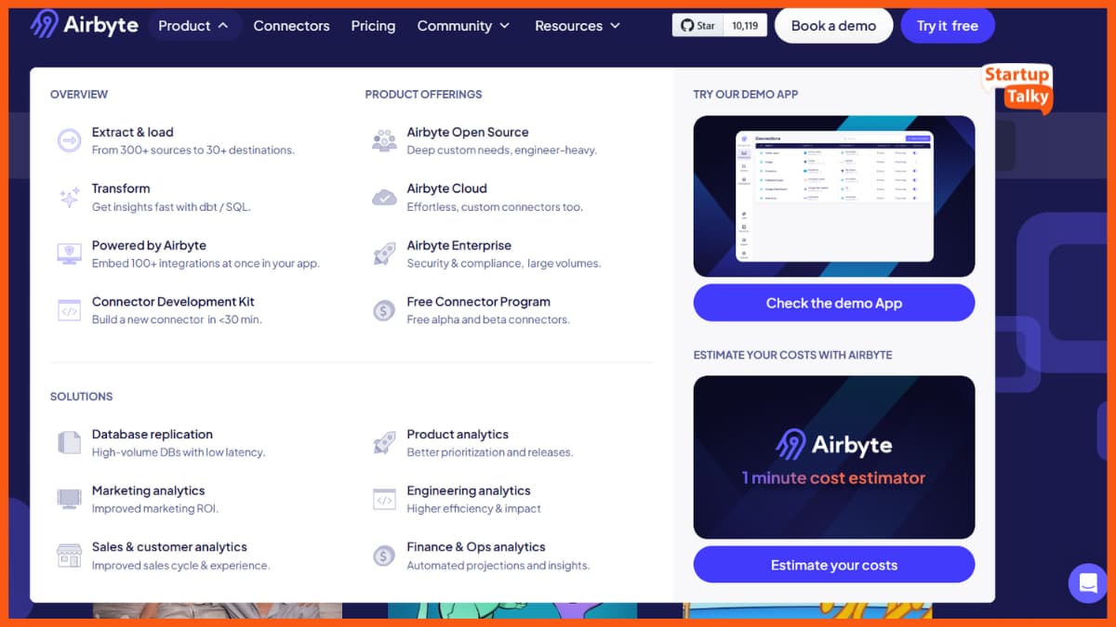
Task: Click the Airbyte Enterprise rocket icon
Action: (384, 255)
